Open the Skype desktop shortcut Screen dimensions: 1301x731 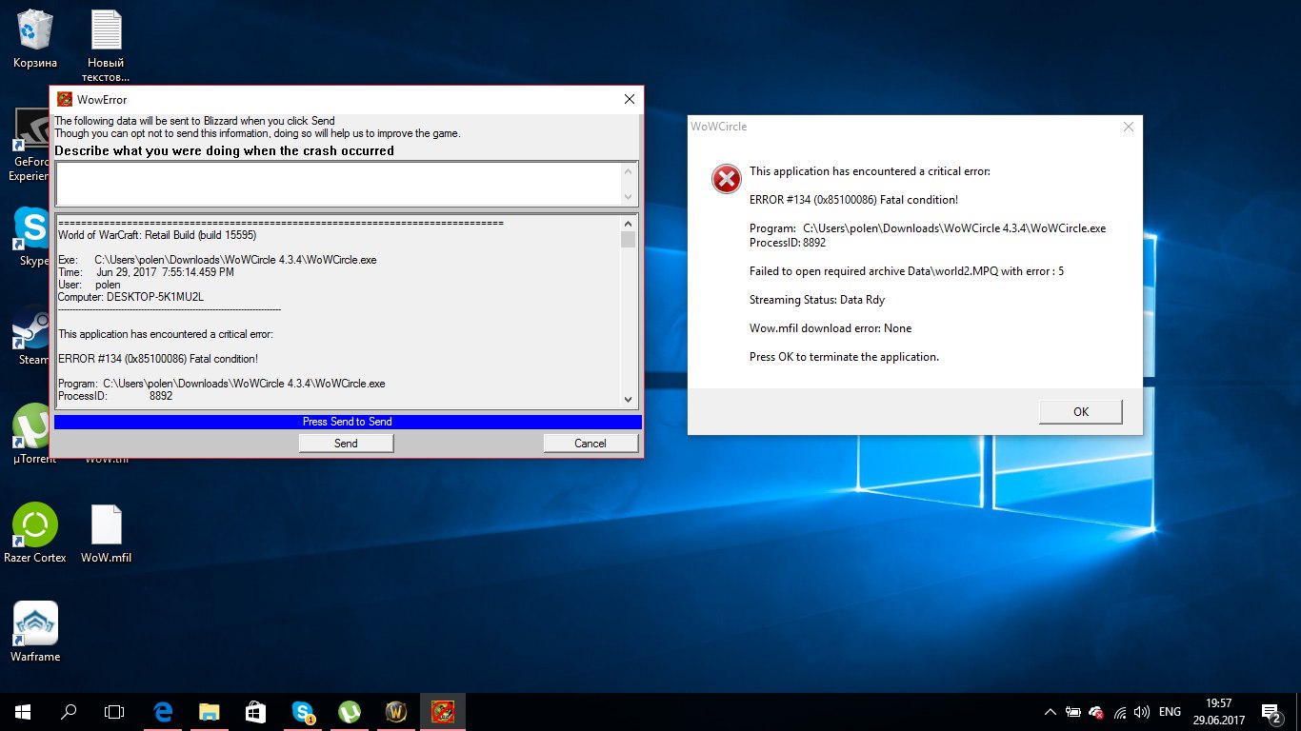coord(31,233)
